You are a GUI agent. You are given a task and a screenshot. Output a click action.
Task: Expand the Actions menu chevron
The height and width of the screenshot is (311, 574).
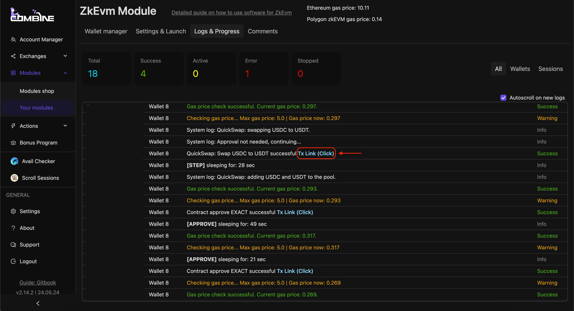pos(65,126)
